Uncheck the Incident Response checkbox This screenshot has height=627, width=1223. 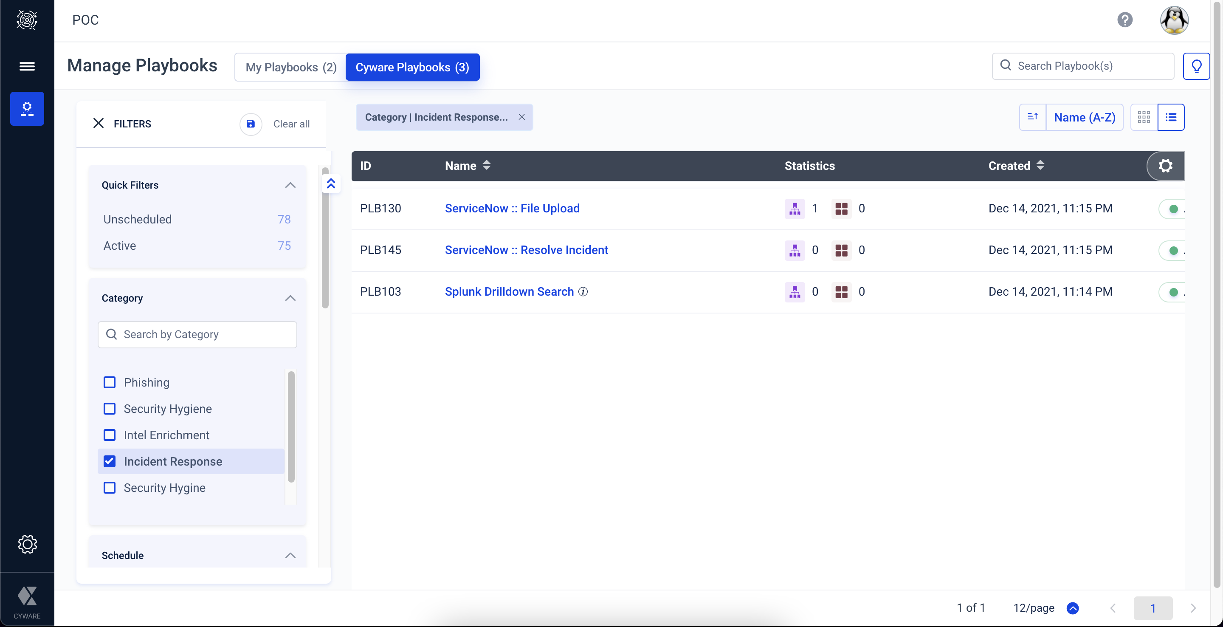(110, 461)
